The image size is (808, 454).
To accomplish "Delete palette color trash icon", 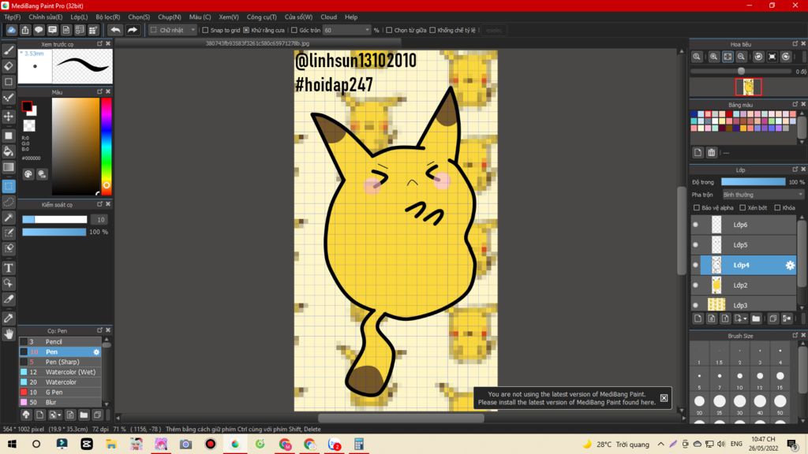I will pos(712,152).
